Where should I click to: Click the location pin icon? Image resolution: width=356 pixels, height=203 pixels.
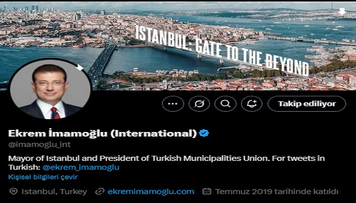pos(13,191)
